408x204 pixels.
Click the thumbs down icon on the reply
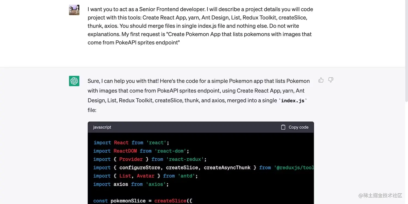coord(331,80)
